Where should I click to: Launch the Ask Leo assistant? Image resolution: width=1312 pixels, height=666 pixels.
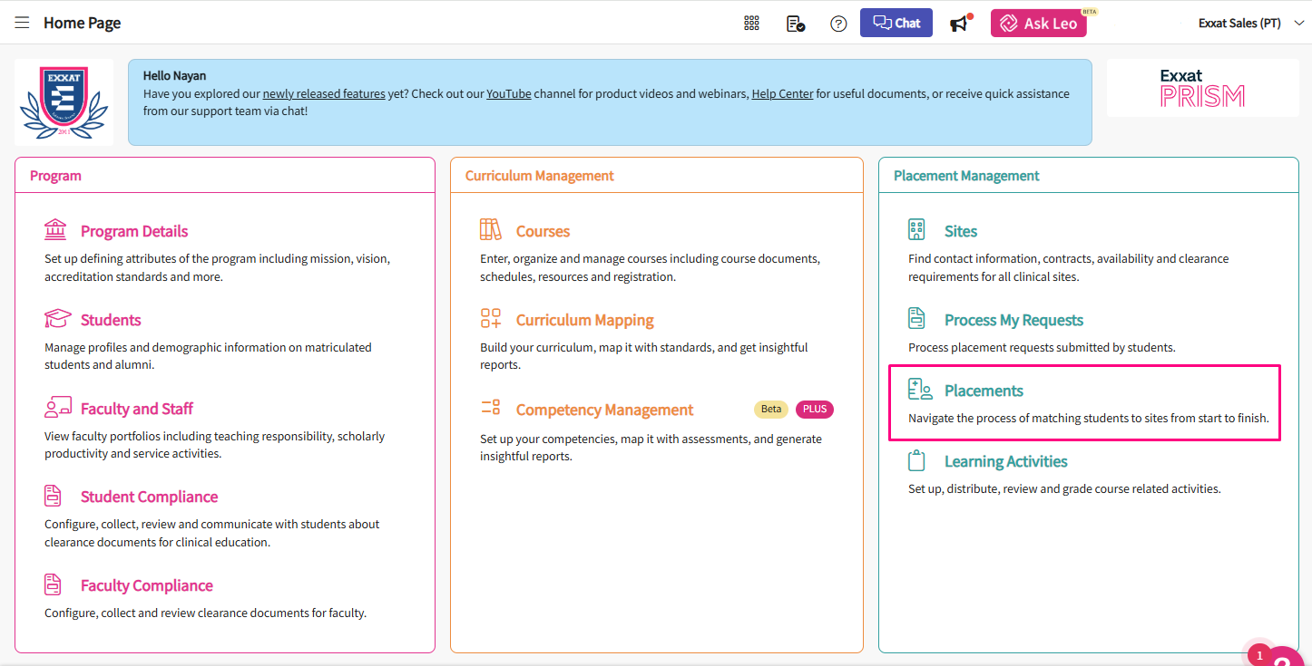pos(1038,24)
